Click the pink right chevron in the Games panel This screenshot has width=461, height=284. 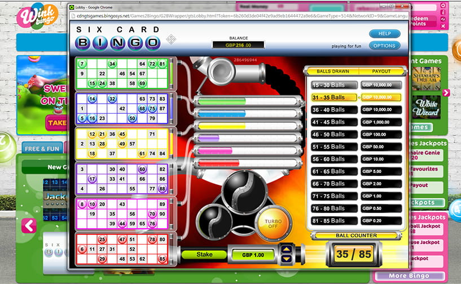coord(446,93)
